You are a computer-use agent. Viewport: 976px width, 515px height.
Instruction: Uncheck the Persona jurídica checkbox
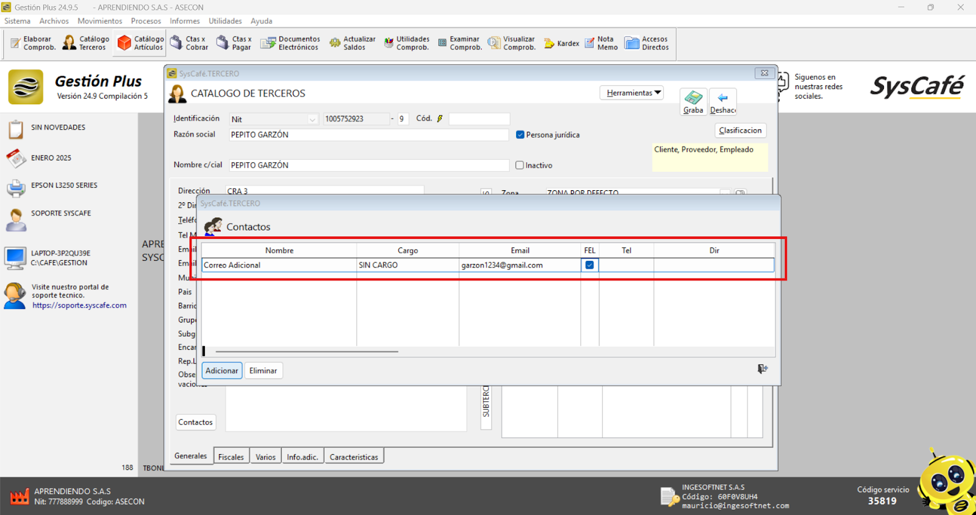point(520,135)
